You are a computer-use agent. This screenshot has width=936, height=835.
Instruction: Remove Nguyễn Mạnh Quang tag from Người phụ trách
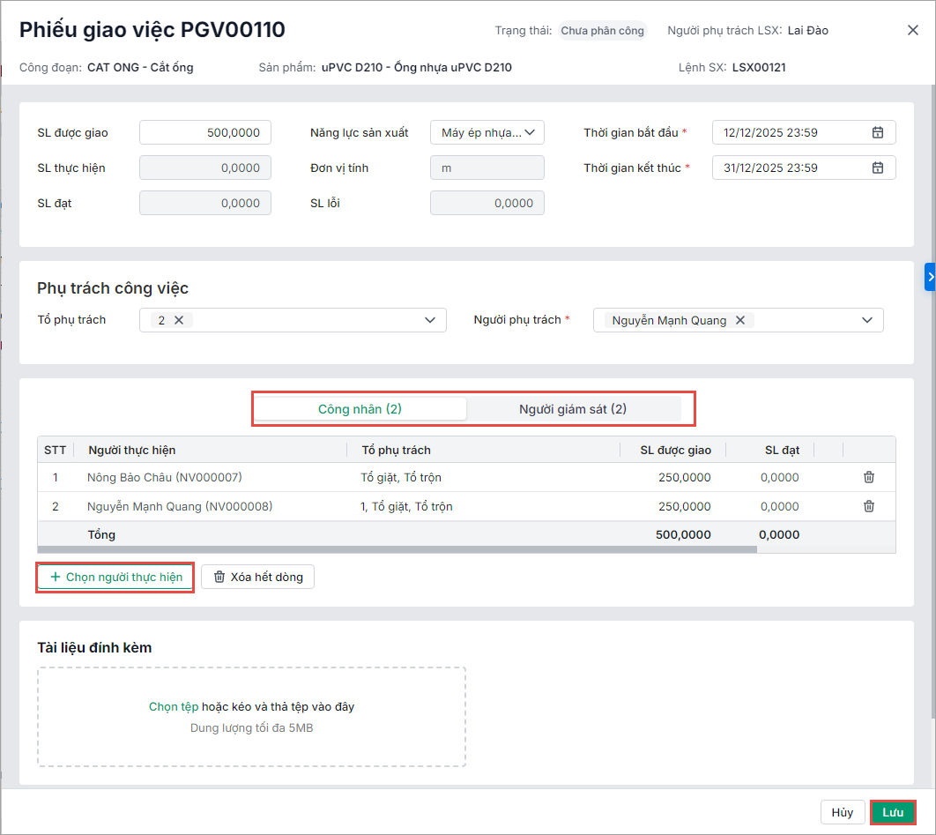coord(740,320)
